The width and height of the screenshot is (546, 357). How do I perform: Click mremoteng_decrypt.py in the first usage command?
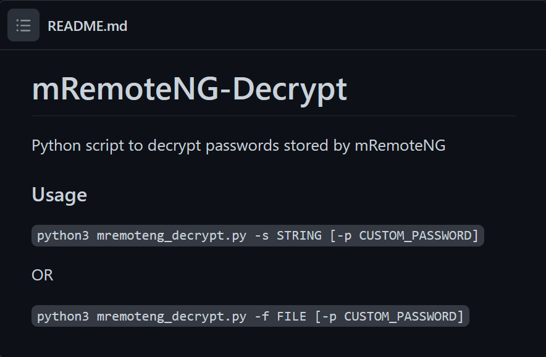[172, 236]
